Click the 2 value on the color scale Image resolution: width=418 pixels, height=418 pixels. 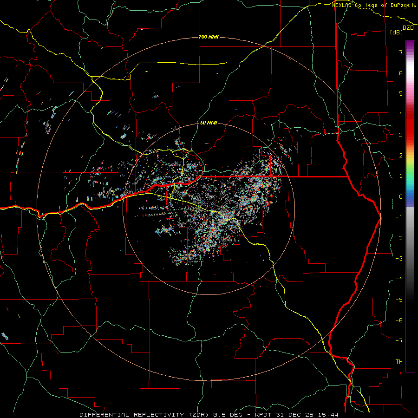coord(401,156)
